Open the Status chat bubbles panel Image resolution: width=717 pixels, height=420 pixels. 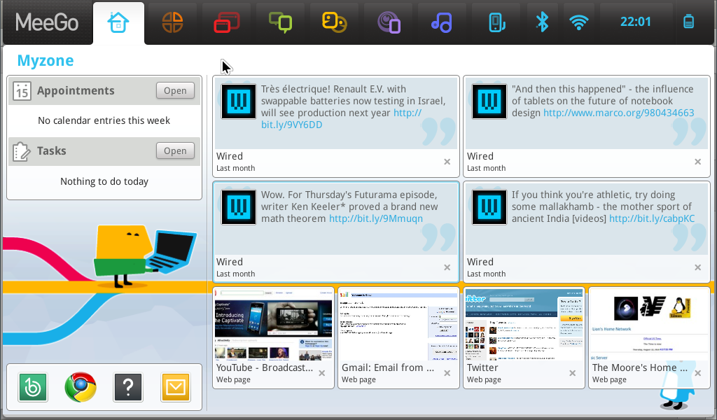(x=280, y=22)
